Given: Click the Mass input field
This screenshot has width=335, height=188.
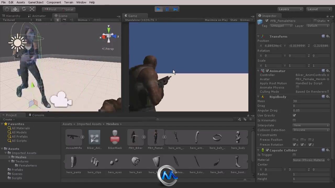Looking at the screenshot, I should (311, 101).
